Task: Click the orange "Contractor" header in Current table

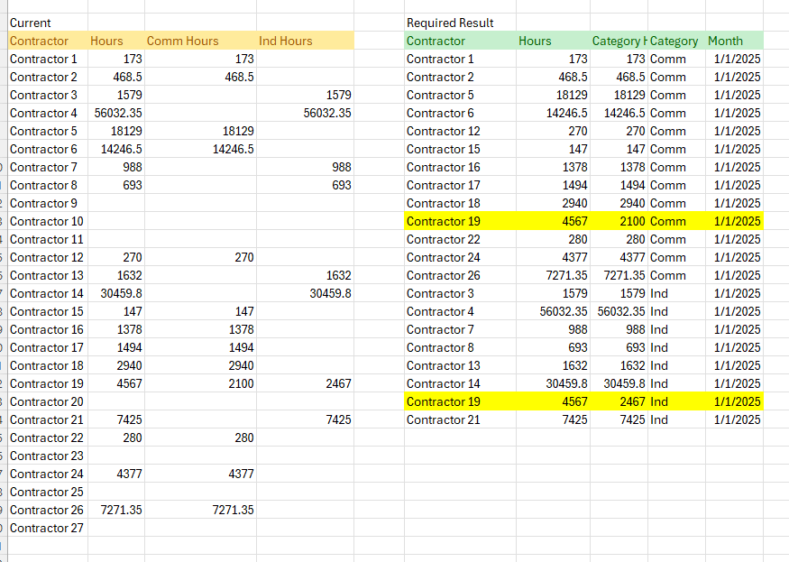Action: click(40, 41)
